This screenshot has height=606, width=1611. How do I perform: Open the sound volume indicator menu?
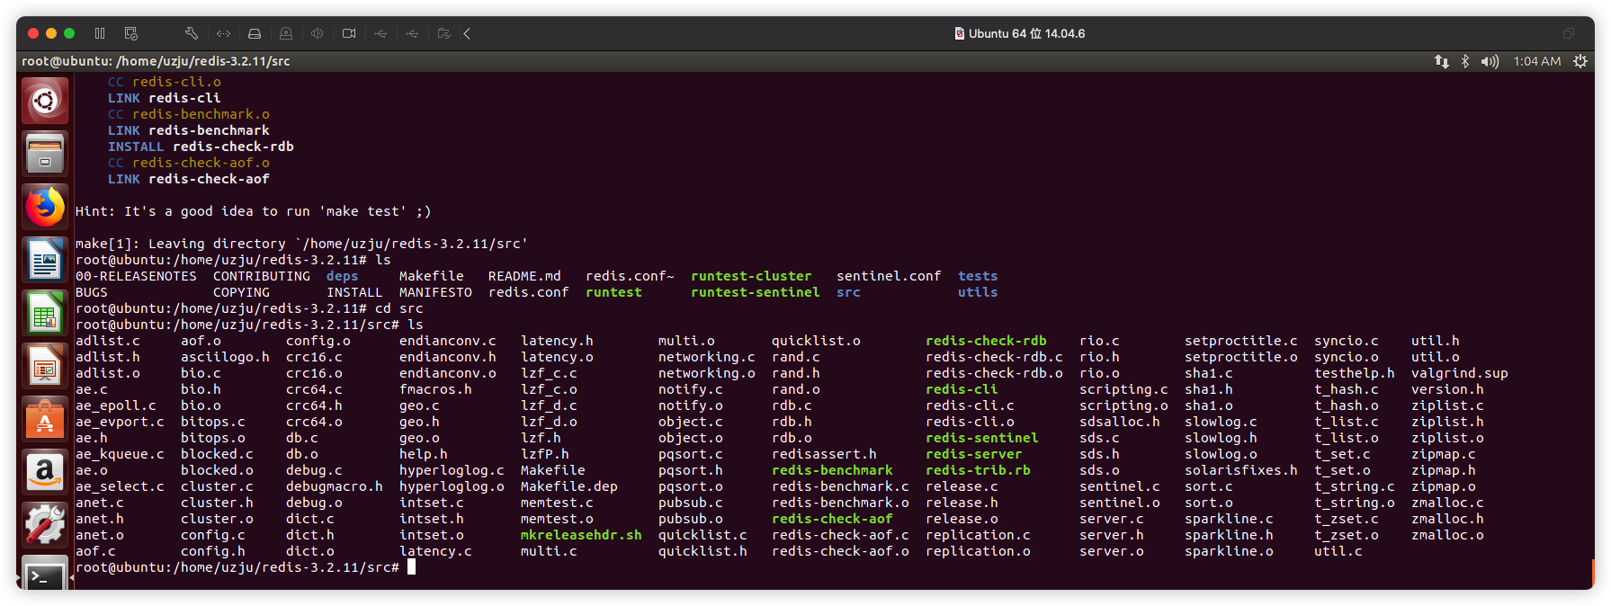coord(1490,61)
